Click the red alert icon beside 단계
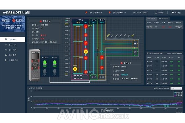 tap(42, 35)
